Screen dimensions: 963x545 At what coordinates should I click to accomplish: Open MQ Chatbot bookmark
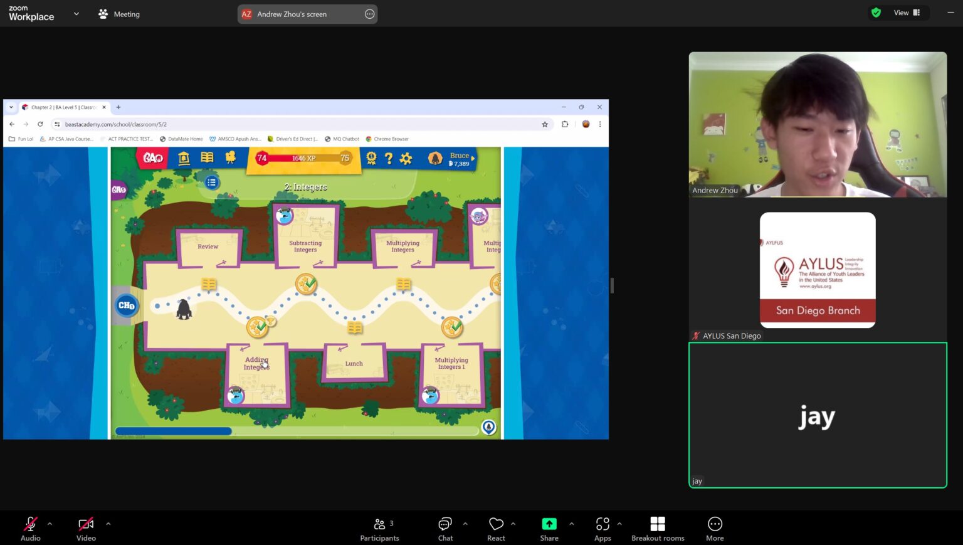[x=342, y=139]
